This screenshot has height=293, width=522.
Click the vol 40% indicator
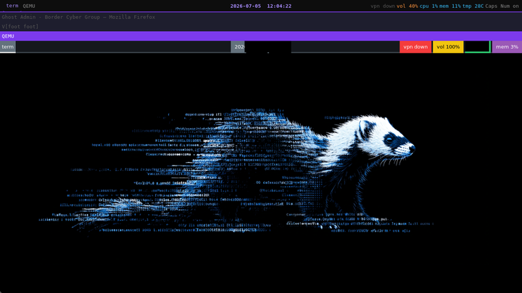(407, 6)
